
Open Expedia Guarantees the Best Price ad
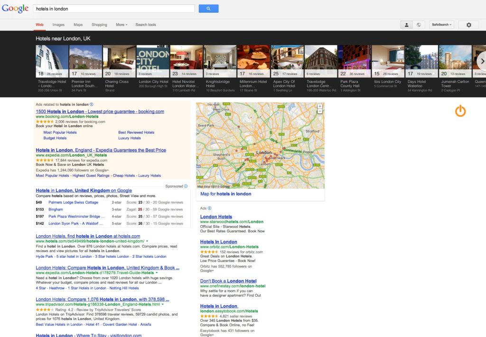click(101, 150)
